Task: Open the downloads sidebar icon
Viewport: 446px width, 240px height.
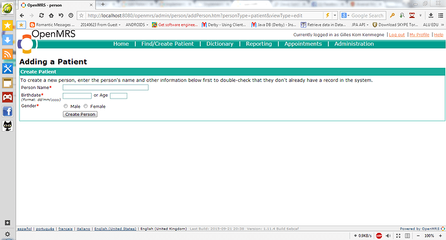Action: coord(7,40)
